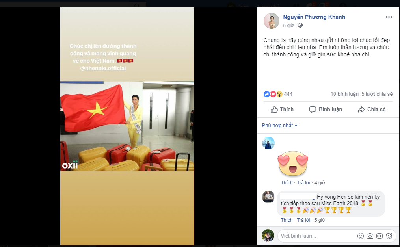The height and width of the screenshot is (247, 400).
Task: Like the post with Thích button
Action: (282, 110)
